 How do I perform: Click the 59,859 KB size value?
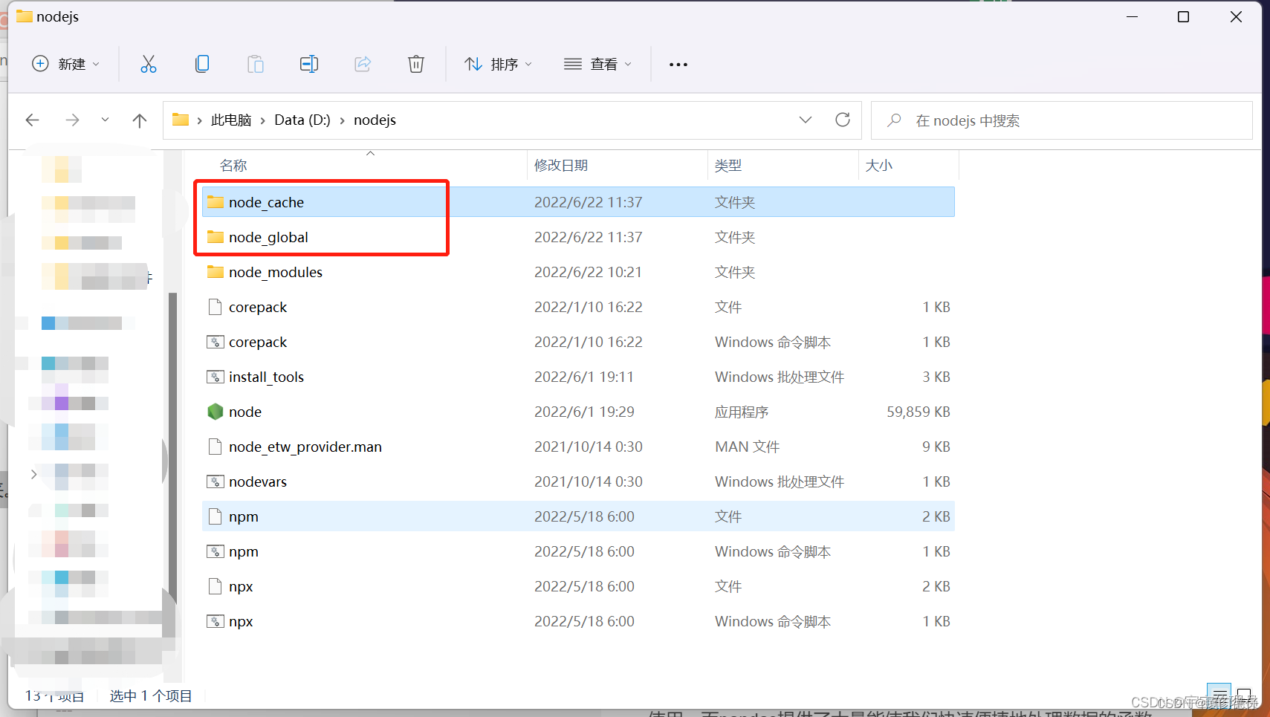tap(918, 412)
